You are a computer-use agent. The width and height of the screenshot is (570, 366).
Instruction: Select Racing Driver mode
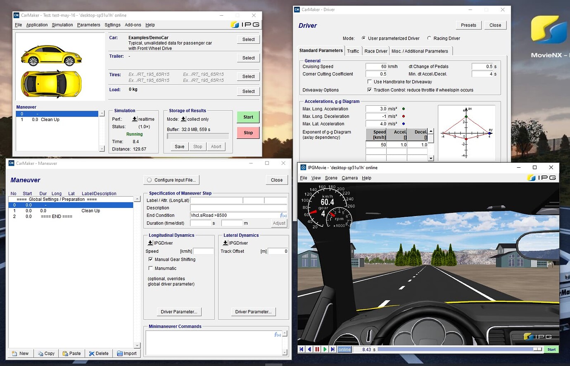pos(429,38)
